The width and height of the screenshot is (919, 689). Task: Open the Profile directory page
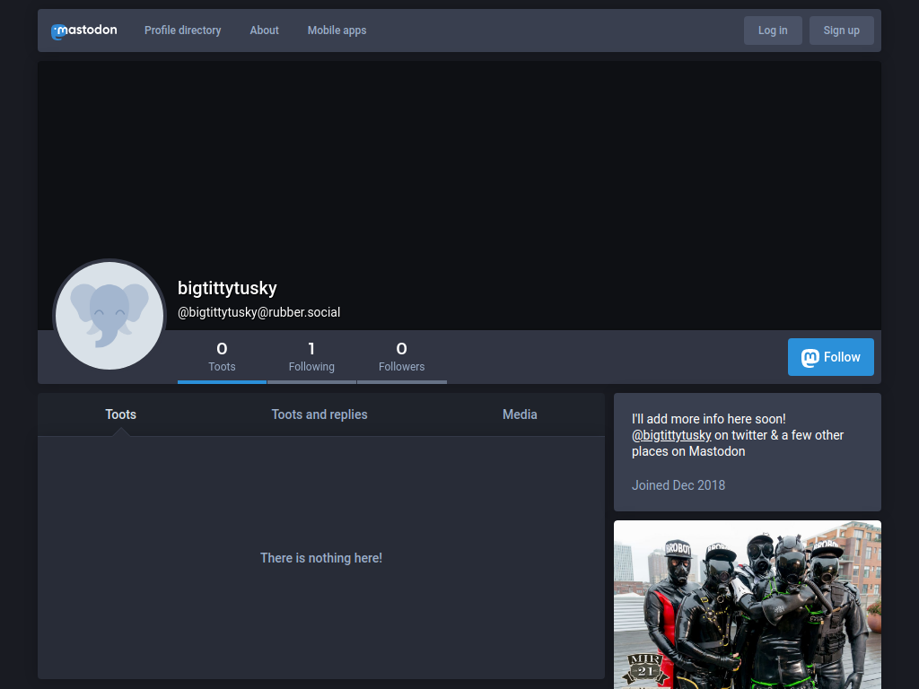(x=183, y=31)
